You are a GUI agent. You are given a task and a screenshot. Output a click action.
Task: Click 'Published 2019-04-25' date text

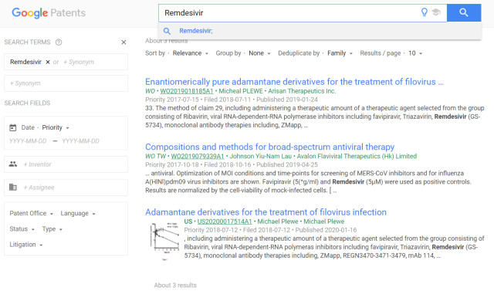287,164
